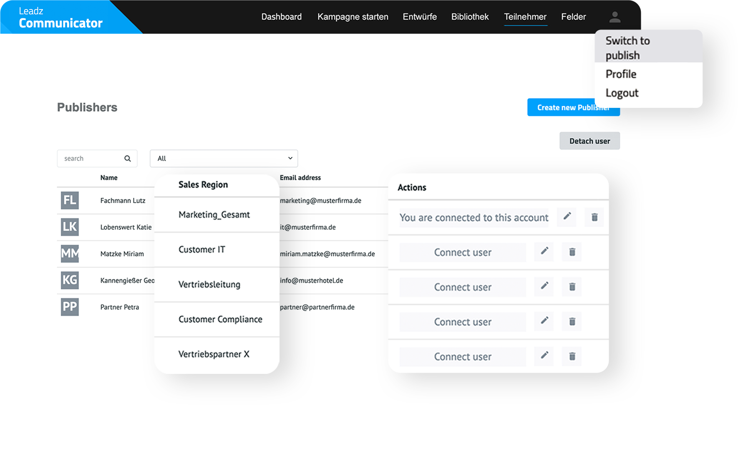Image resolution: width=738 pixels, height=463 pixels.
Task: Open the Felder menu item
Action: coord(574,17)
